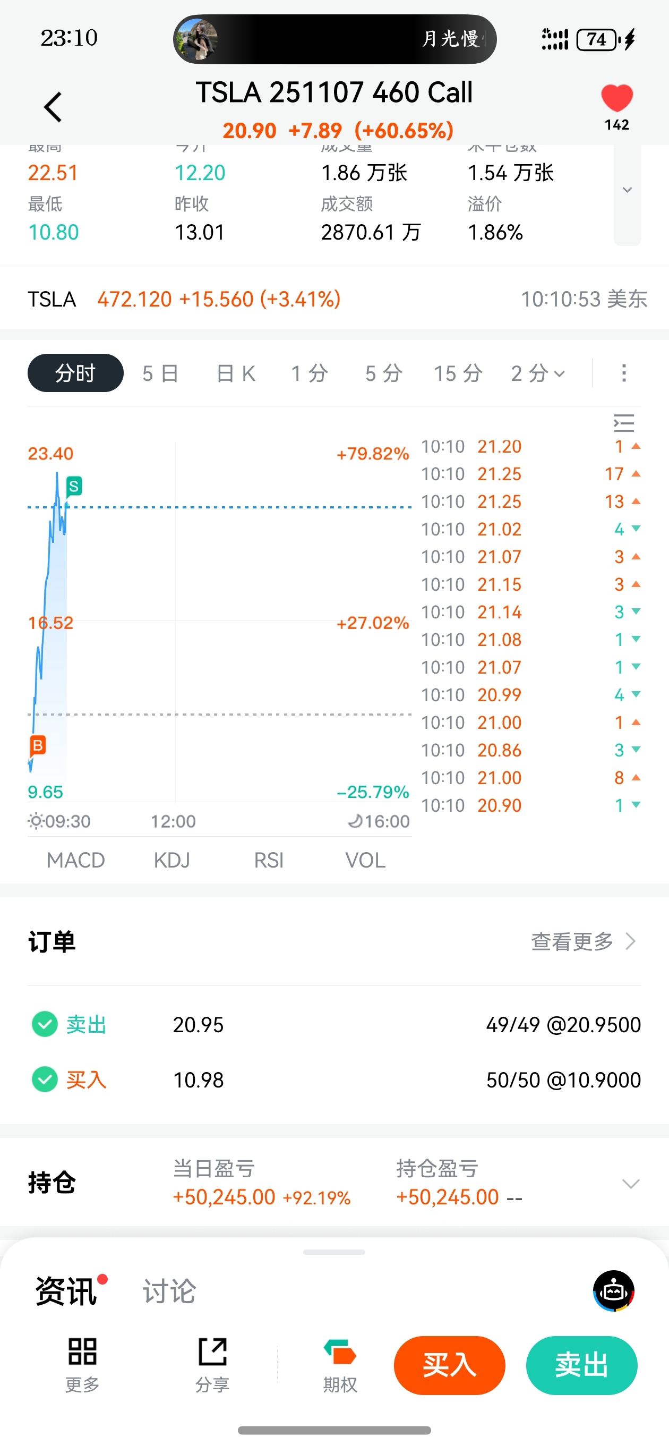Open the 期权 options icon
The height and width of the screenshot is (1445, 669).
coord(340,1353)
